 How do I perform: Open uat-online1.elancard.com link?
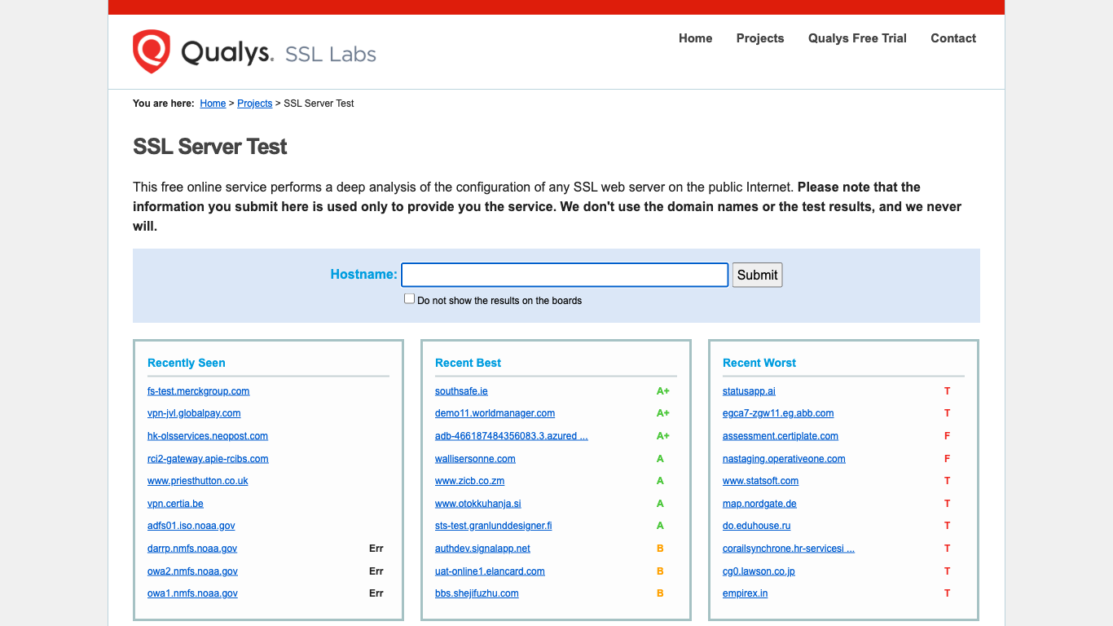point(490,571)
